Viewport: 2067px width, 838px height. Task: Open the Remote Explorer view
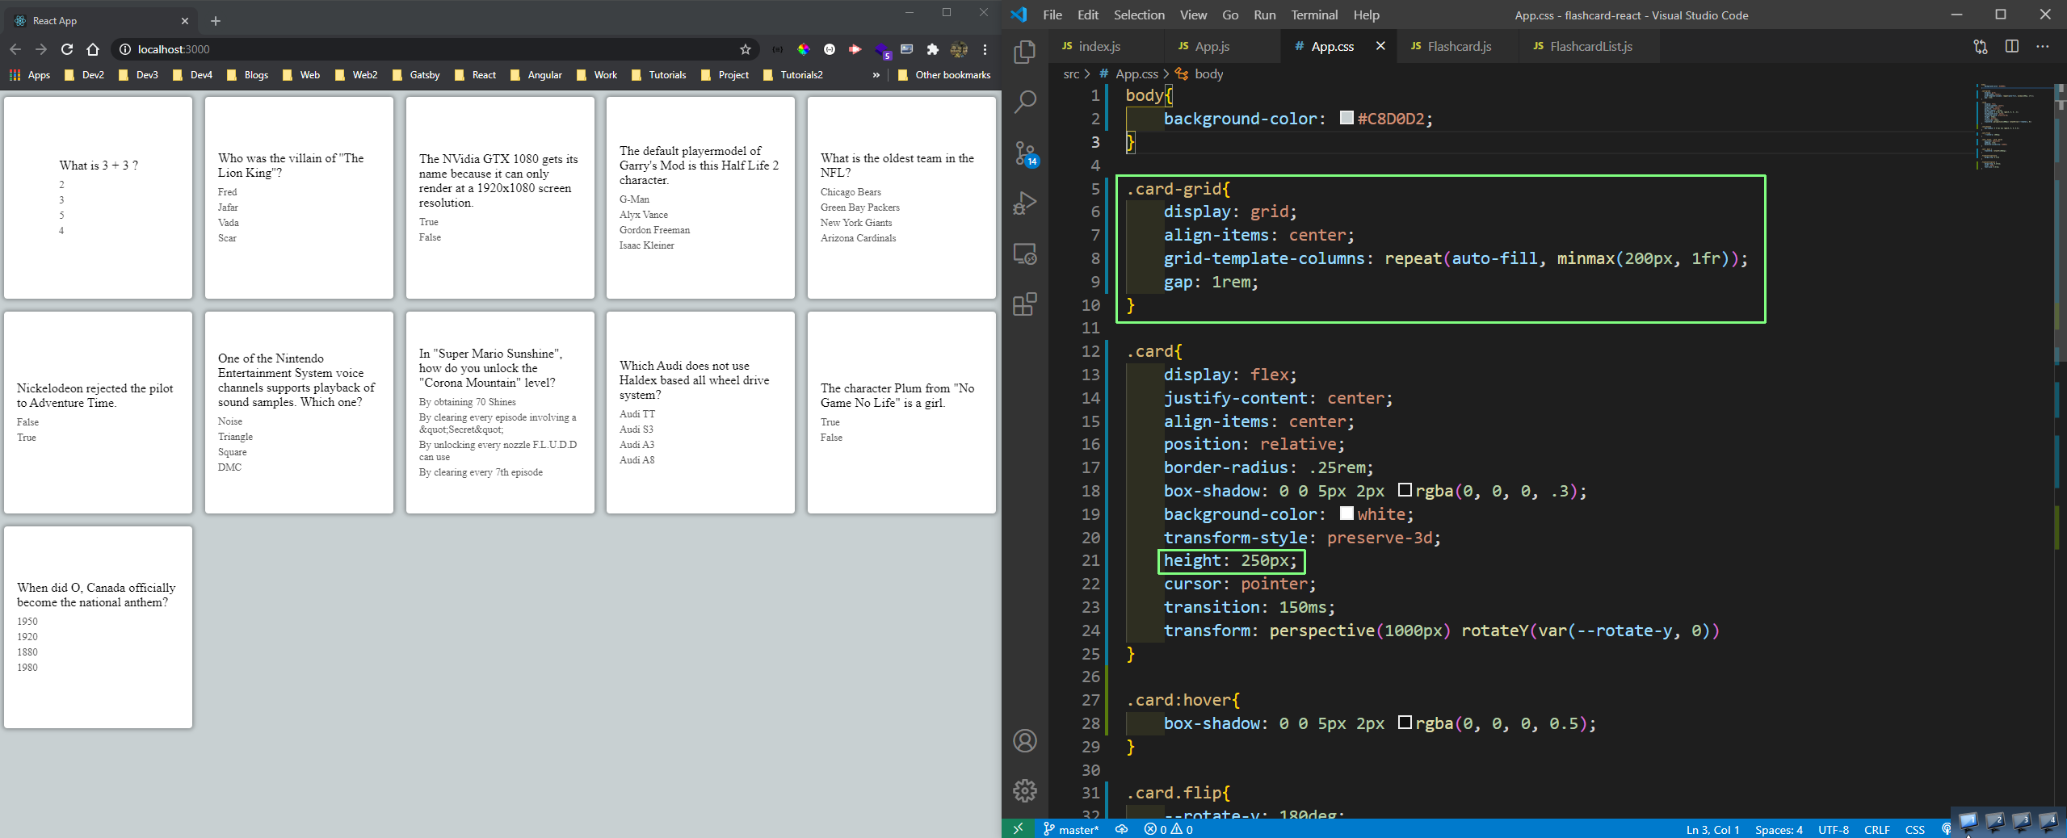click(x=1025, y=253)
